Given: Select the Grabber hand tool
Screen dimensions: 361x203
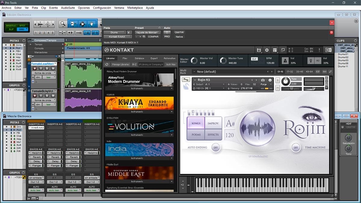Looking at the screenshot, I should [91, 24].
